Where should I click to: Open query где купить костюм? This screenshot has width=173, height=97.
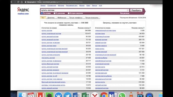coord(48,58)
